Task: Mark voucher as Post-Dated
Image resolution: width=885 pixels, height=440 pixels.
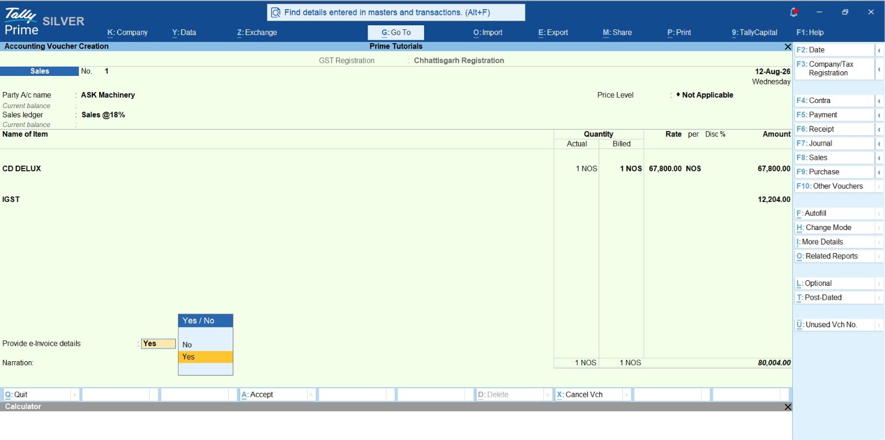Action: coord(835,298)
